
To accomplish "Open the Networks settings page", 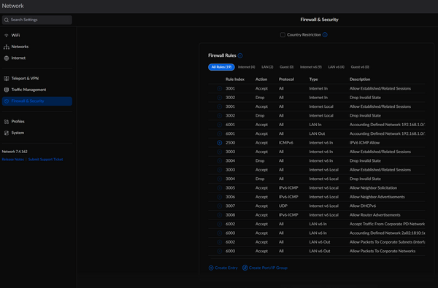I will point(20,47).
